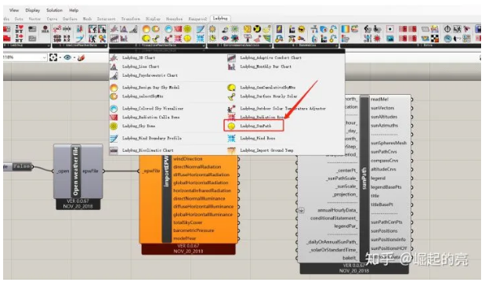Toggle the preview eye icon in canvas toolbar
The width and height of the screenshot is (485, 282).
click(x=67, y=57)
